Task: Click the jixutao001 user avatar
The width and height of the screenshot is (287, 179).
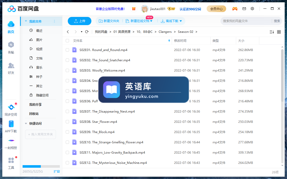Action: [x=145, y=9]
